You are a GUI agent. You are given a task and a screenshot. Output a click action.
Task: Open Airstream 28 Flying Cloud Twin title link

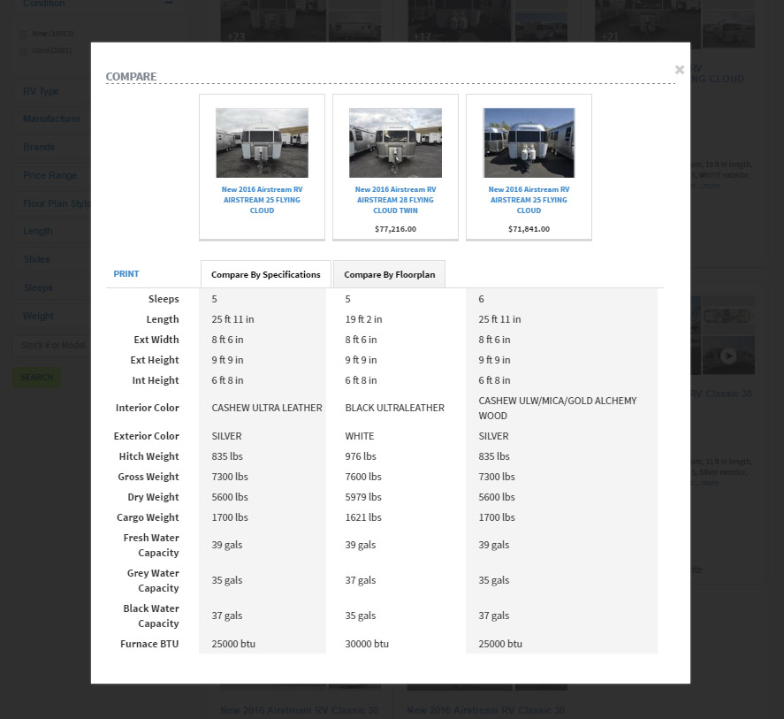395,200
